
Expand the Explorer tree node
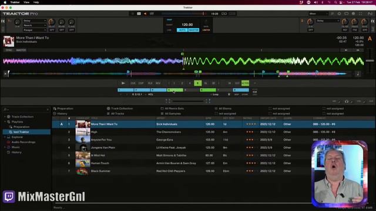[5, 137]
